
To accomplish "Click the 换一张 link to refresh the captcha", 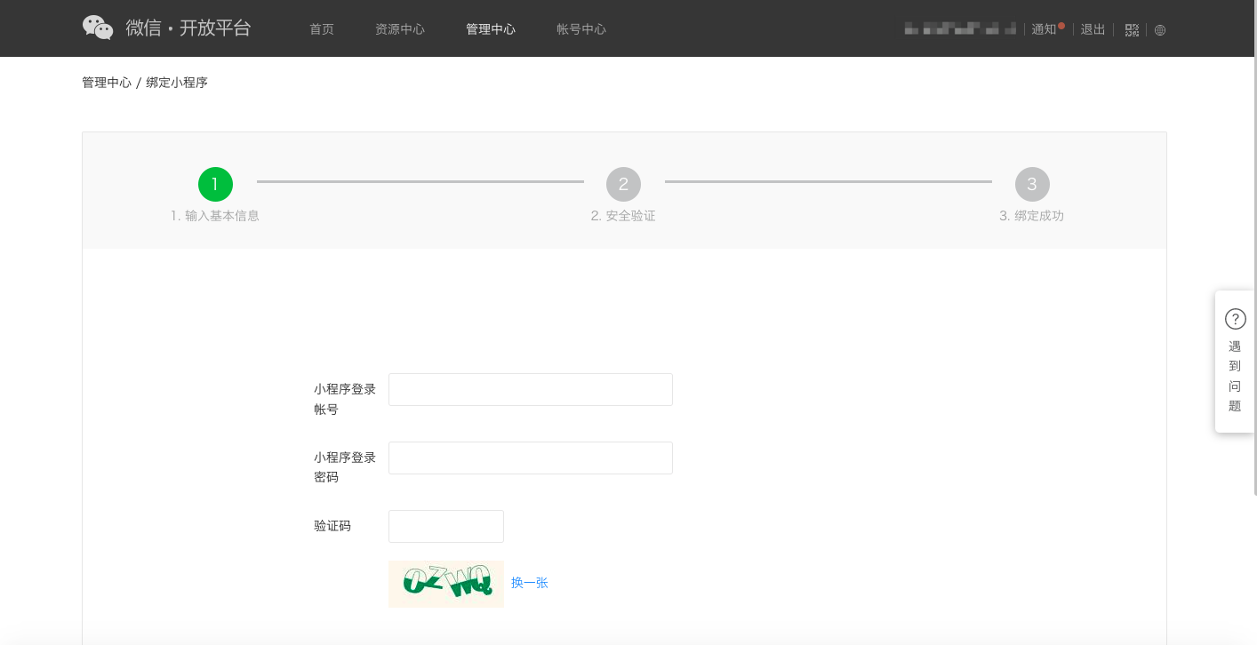I will point(530,583).
